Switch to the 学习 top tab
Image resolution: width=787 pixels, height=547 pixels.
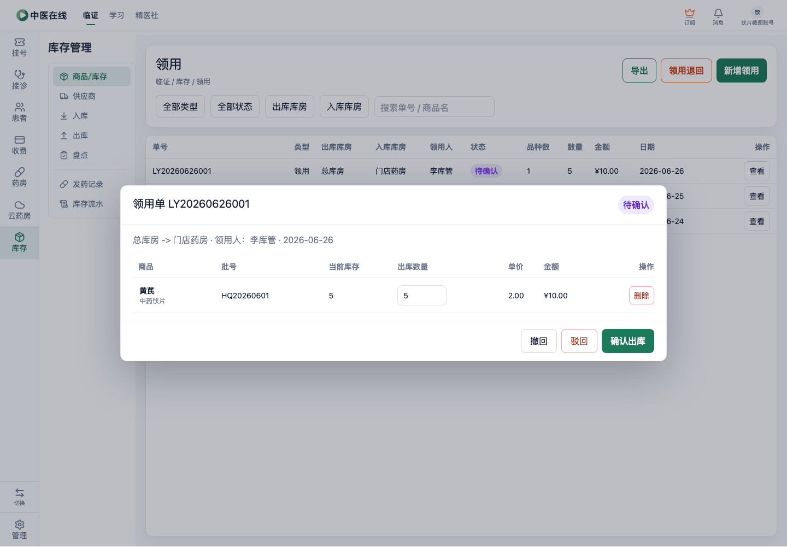pos(117,15)
